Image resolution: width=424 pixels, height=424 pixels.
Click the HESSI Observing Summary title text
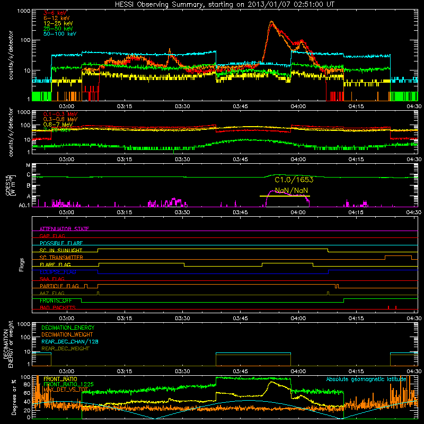[x=225, y=5]
